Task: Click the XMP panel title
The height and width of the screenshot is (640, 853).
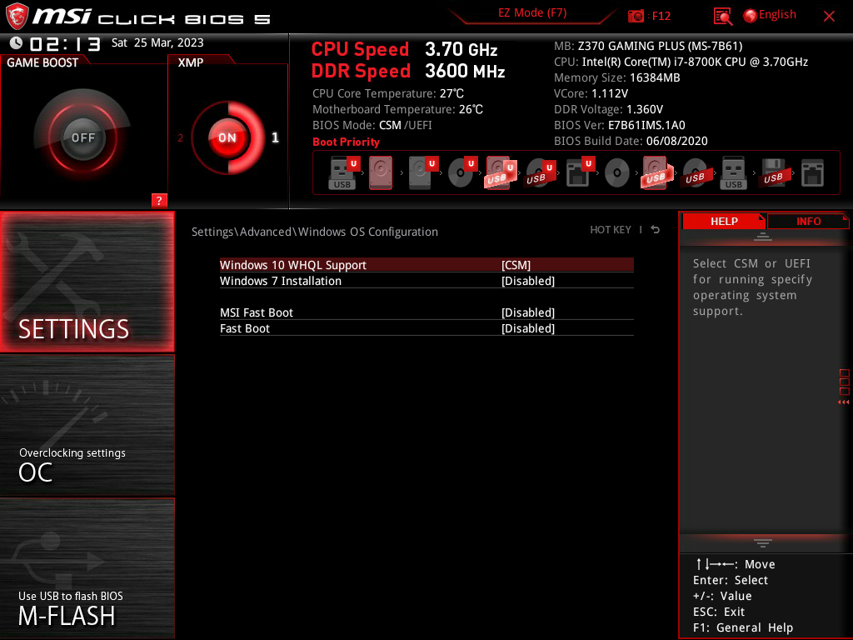Action: tap(191, 62)
